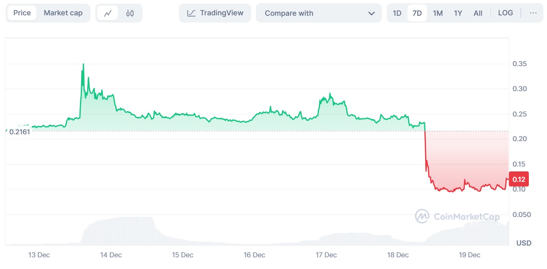547x269 pixels.
Task: Switch to line chart view
Action: 108,13
